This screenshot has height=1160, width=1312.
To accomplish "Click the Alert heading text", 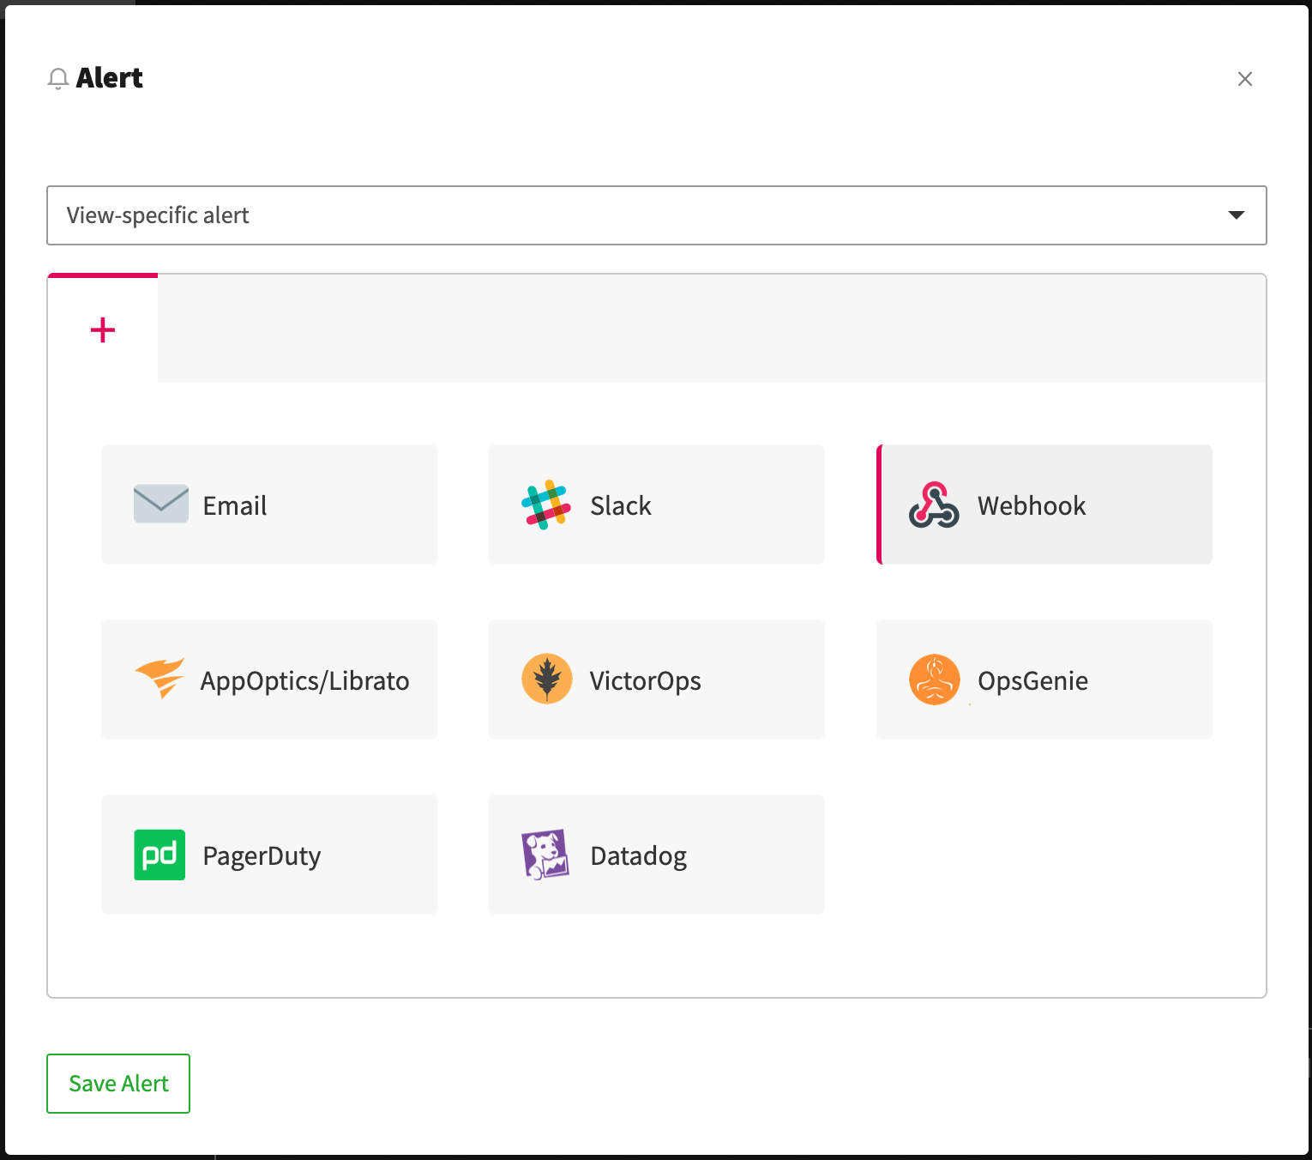I will point(110,78).
